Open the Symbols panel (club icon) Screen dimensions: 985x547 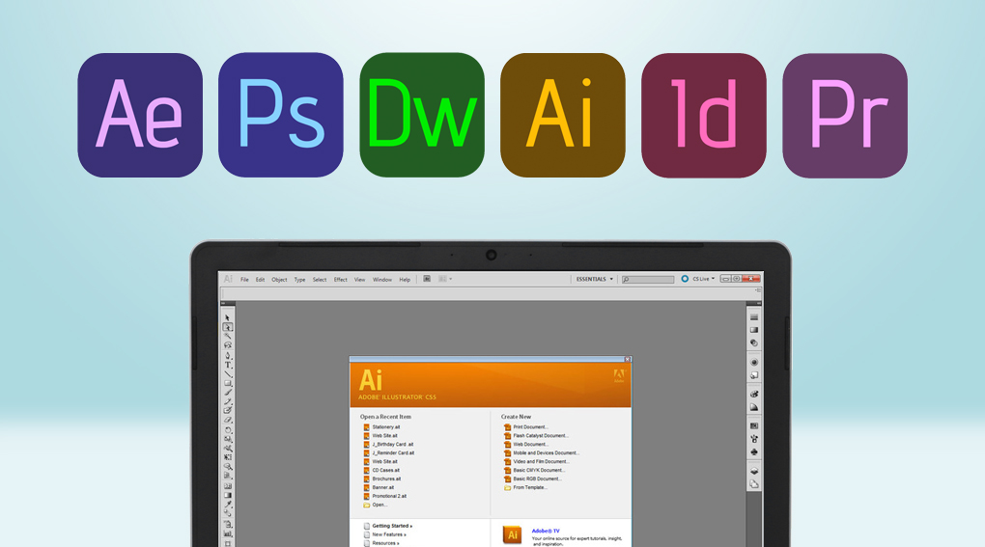[754, 451]
